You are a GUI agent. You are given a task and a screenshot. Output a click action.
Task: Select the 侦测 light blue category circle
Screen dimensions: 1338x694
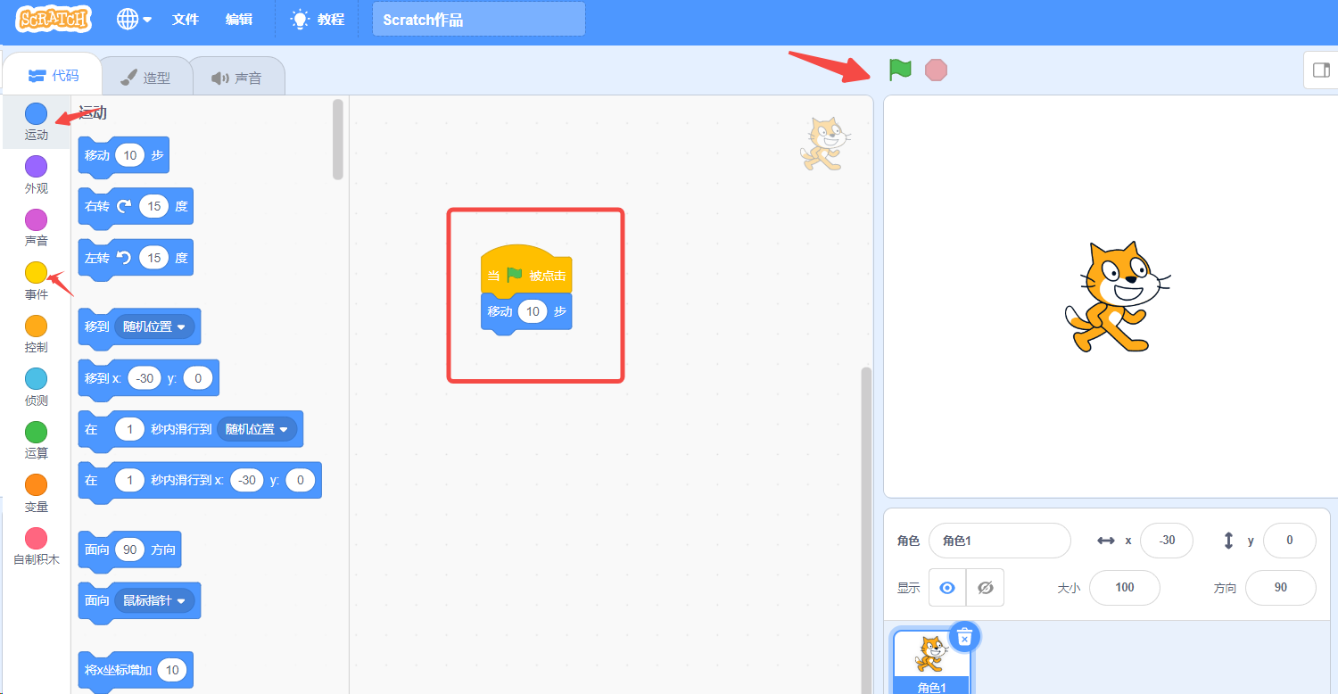(x=37, y=379)
